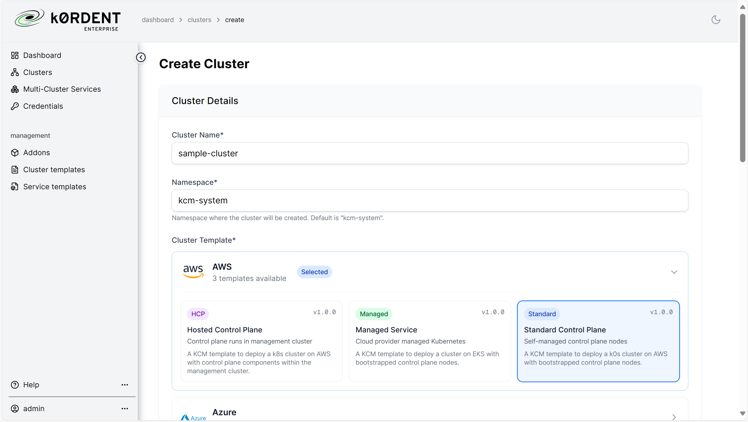Viewport: 748px width, 422px height.
Task: Select the Hosted Control Plane template card
Action: 261,341
